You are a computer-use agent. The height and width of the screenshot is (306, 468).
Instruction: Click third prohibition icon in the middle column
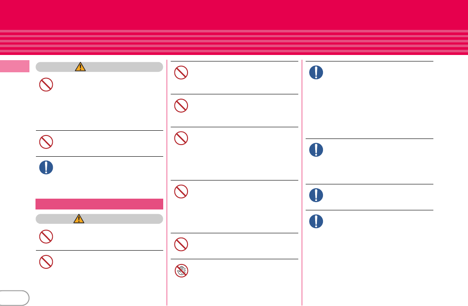click(x=181, y=139)
